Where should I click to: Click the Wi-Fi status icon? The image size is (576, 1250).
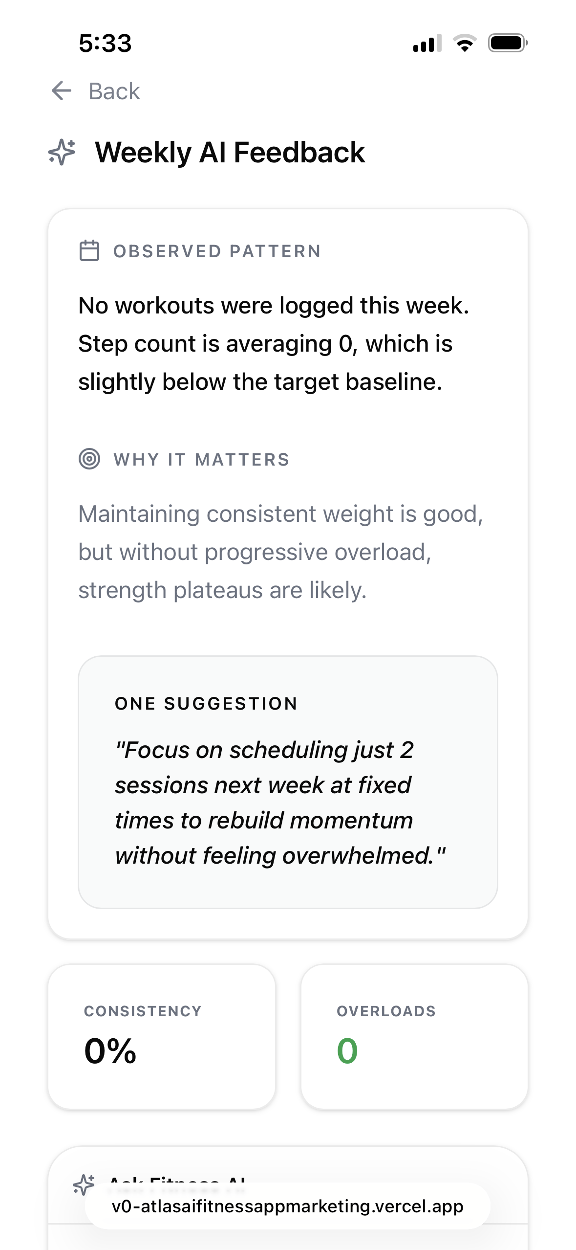point(465,43)
